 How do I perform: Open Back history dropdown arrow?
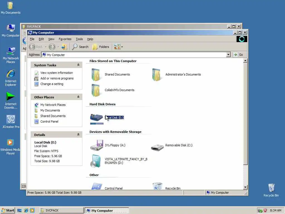click(46, 47)
